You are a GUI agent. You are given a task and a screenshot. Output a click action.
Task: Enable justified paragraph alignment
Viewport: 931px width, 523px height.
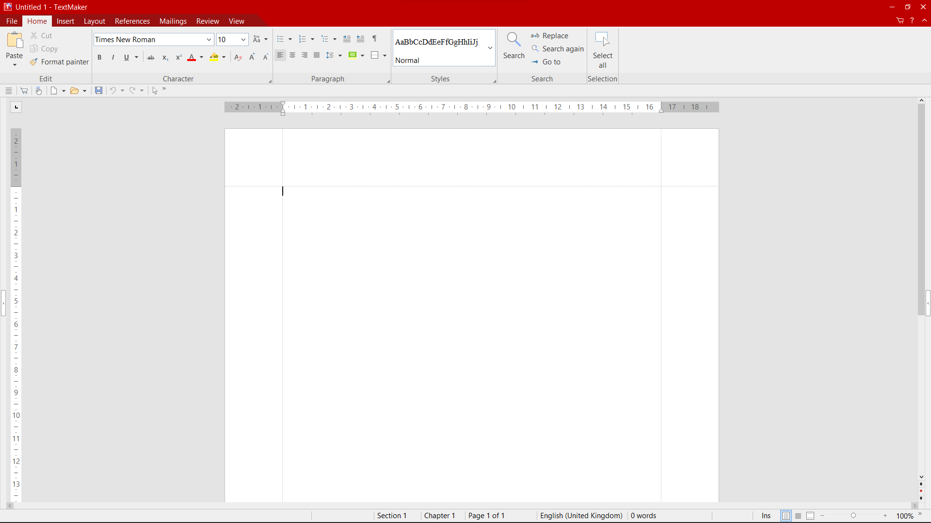pyautogui.click(x=316, y=55)
